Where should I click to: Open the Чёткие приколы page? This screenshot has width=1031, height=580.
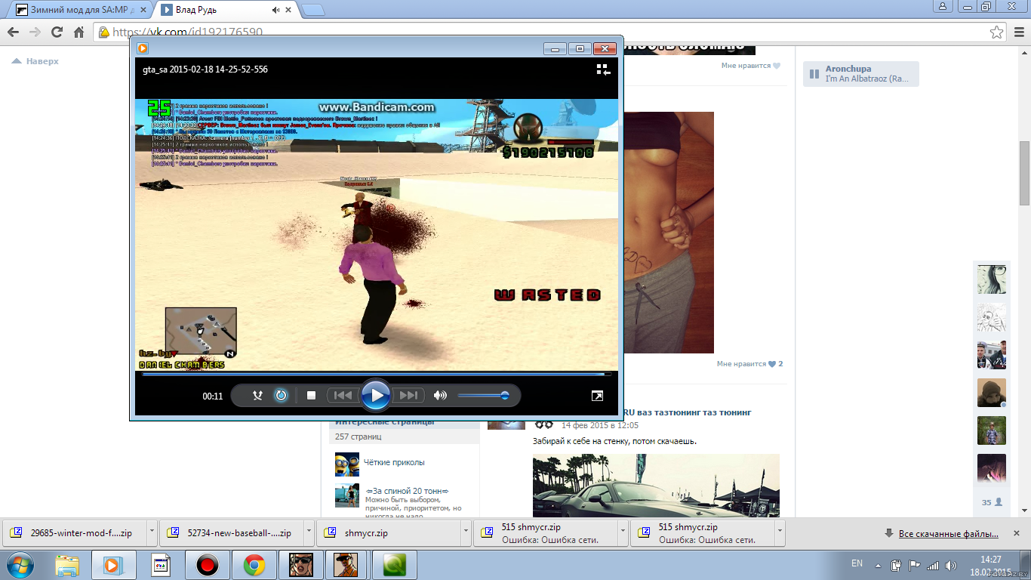coord(394,462)
